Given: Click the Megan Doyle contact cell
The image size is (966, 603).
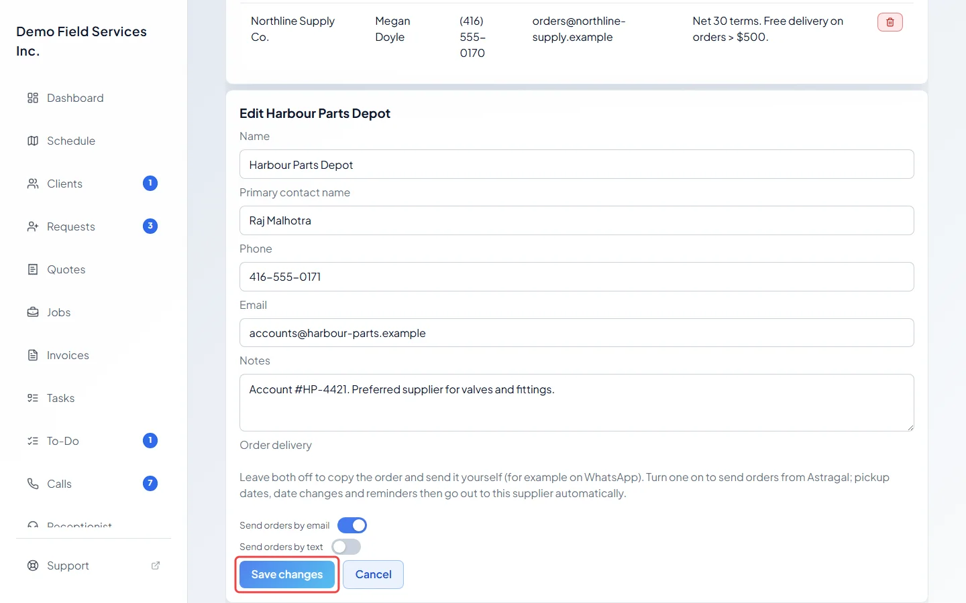Looking at the screenshot, I should 392,29.
